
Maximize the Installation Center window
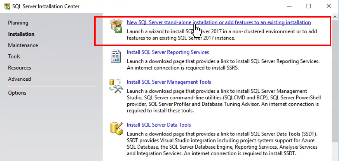point(309,6)
